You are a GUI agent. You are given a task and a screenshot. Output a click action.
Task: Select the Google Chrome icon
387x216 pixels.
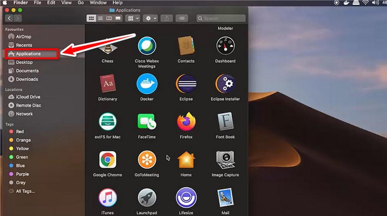click(107, 160)
